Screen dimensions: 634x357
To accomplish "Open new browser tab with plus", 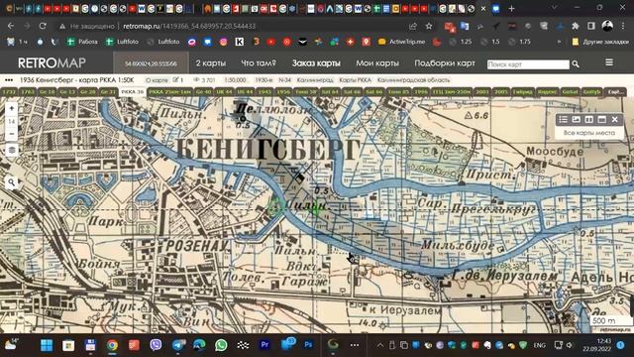I will tap(511, 8).
